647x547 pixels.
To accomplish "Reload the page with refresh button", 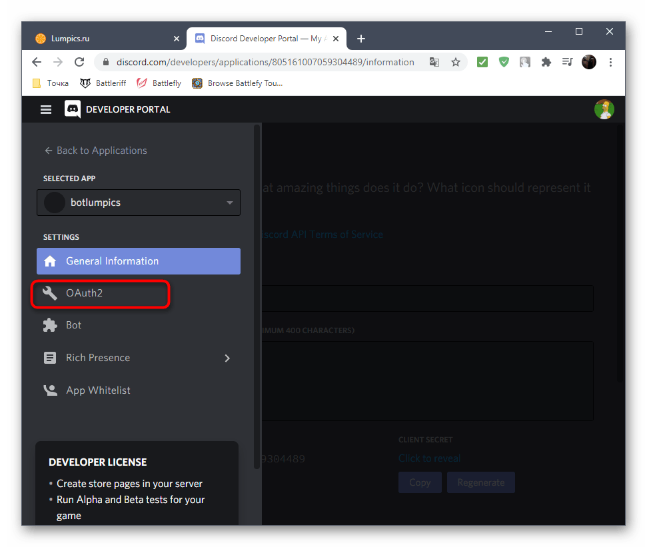I will (x=79, y=62).
